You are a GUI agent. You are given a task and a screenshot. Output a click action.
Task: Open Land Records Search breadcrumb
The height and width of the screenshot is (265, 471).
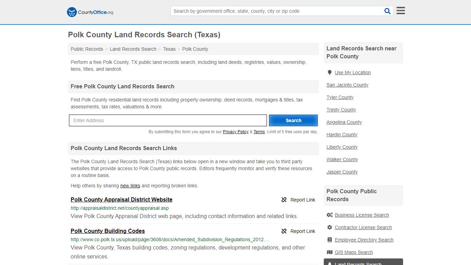click(133, 49)
